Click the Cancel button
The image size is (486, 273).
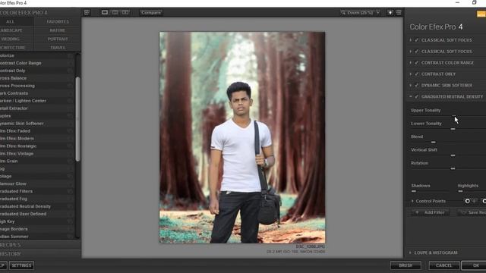(x=443, y=265)
